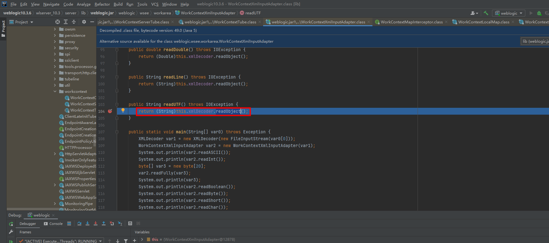
Task: Expand the MonitoringPipe tree node
Action: point(55,203)
